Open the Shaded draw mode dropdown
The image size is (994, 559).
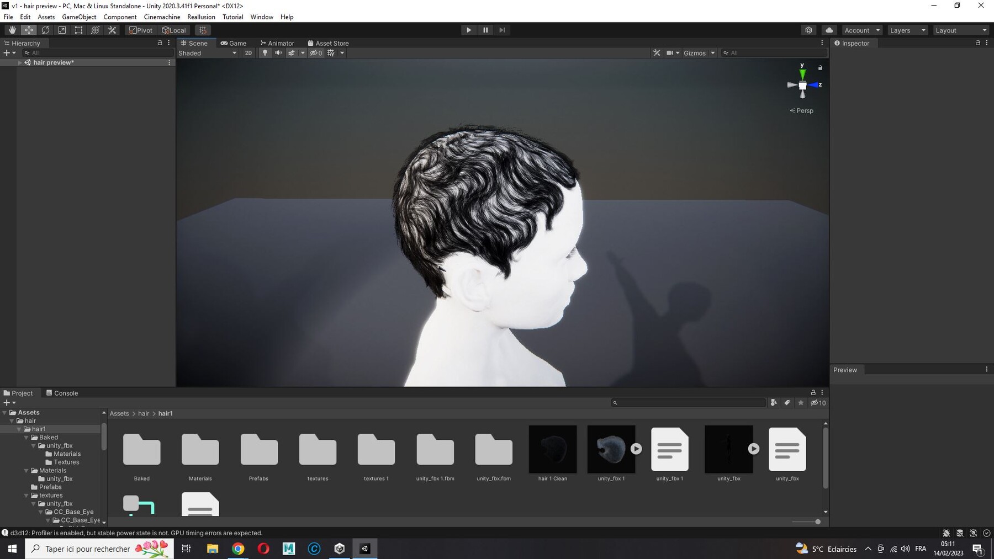pos(208,53)
